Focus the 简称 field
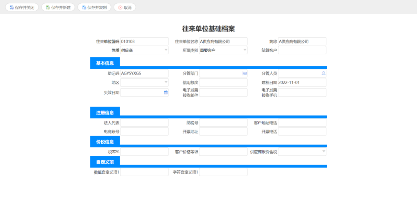 302,42
